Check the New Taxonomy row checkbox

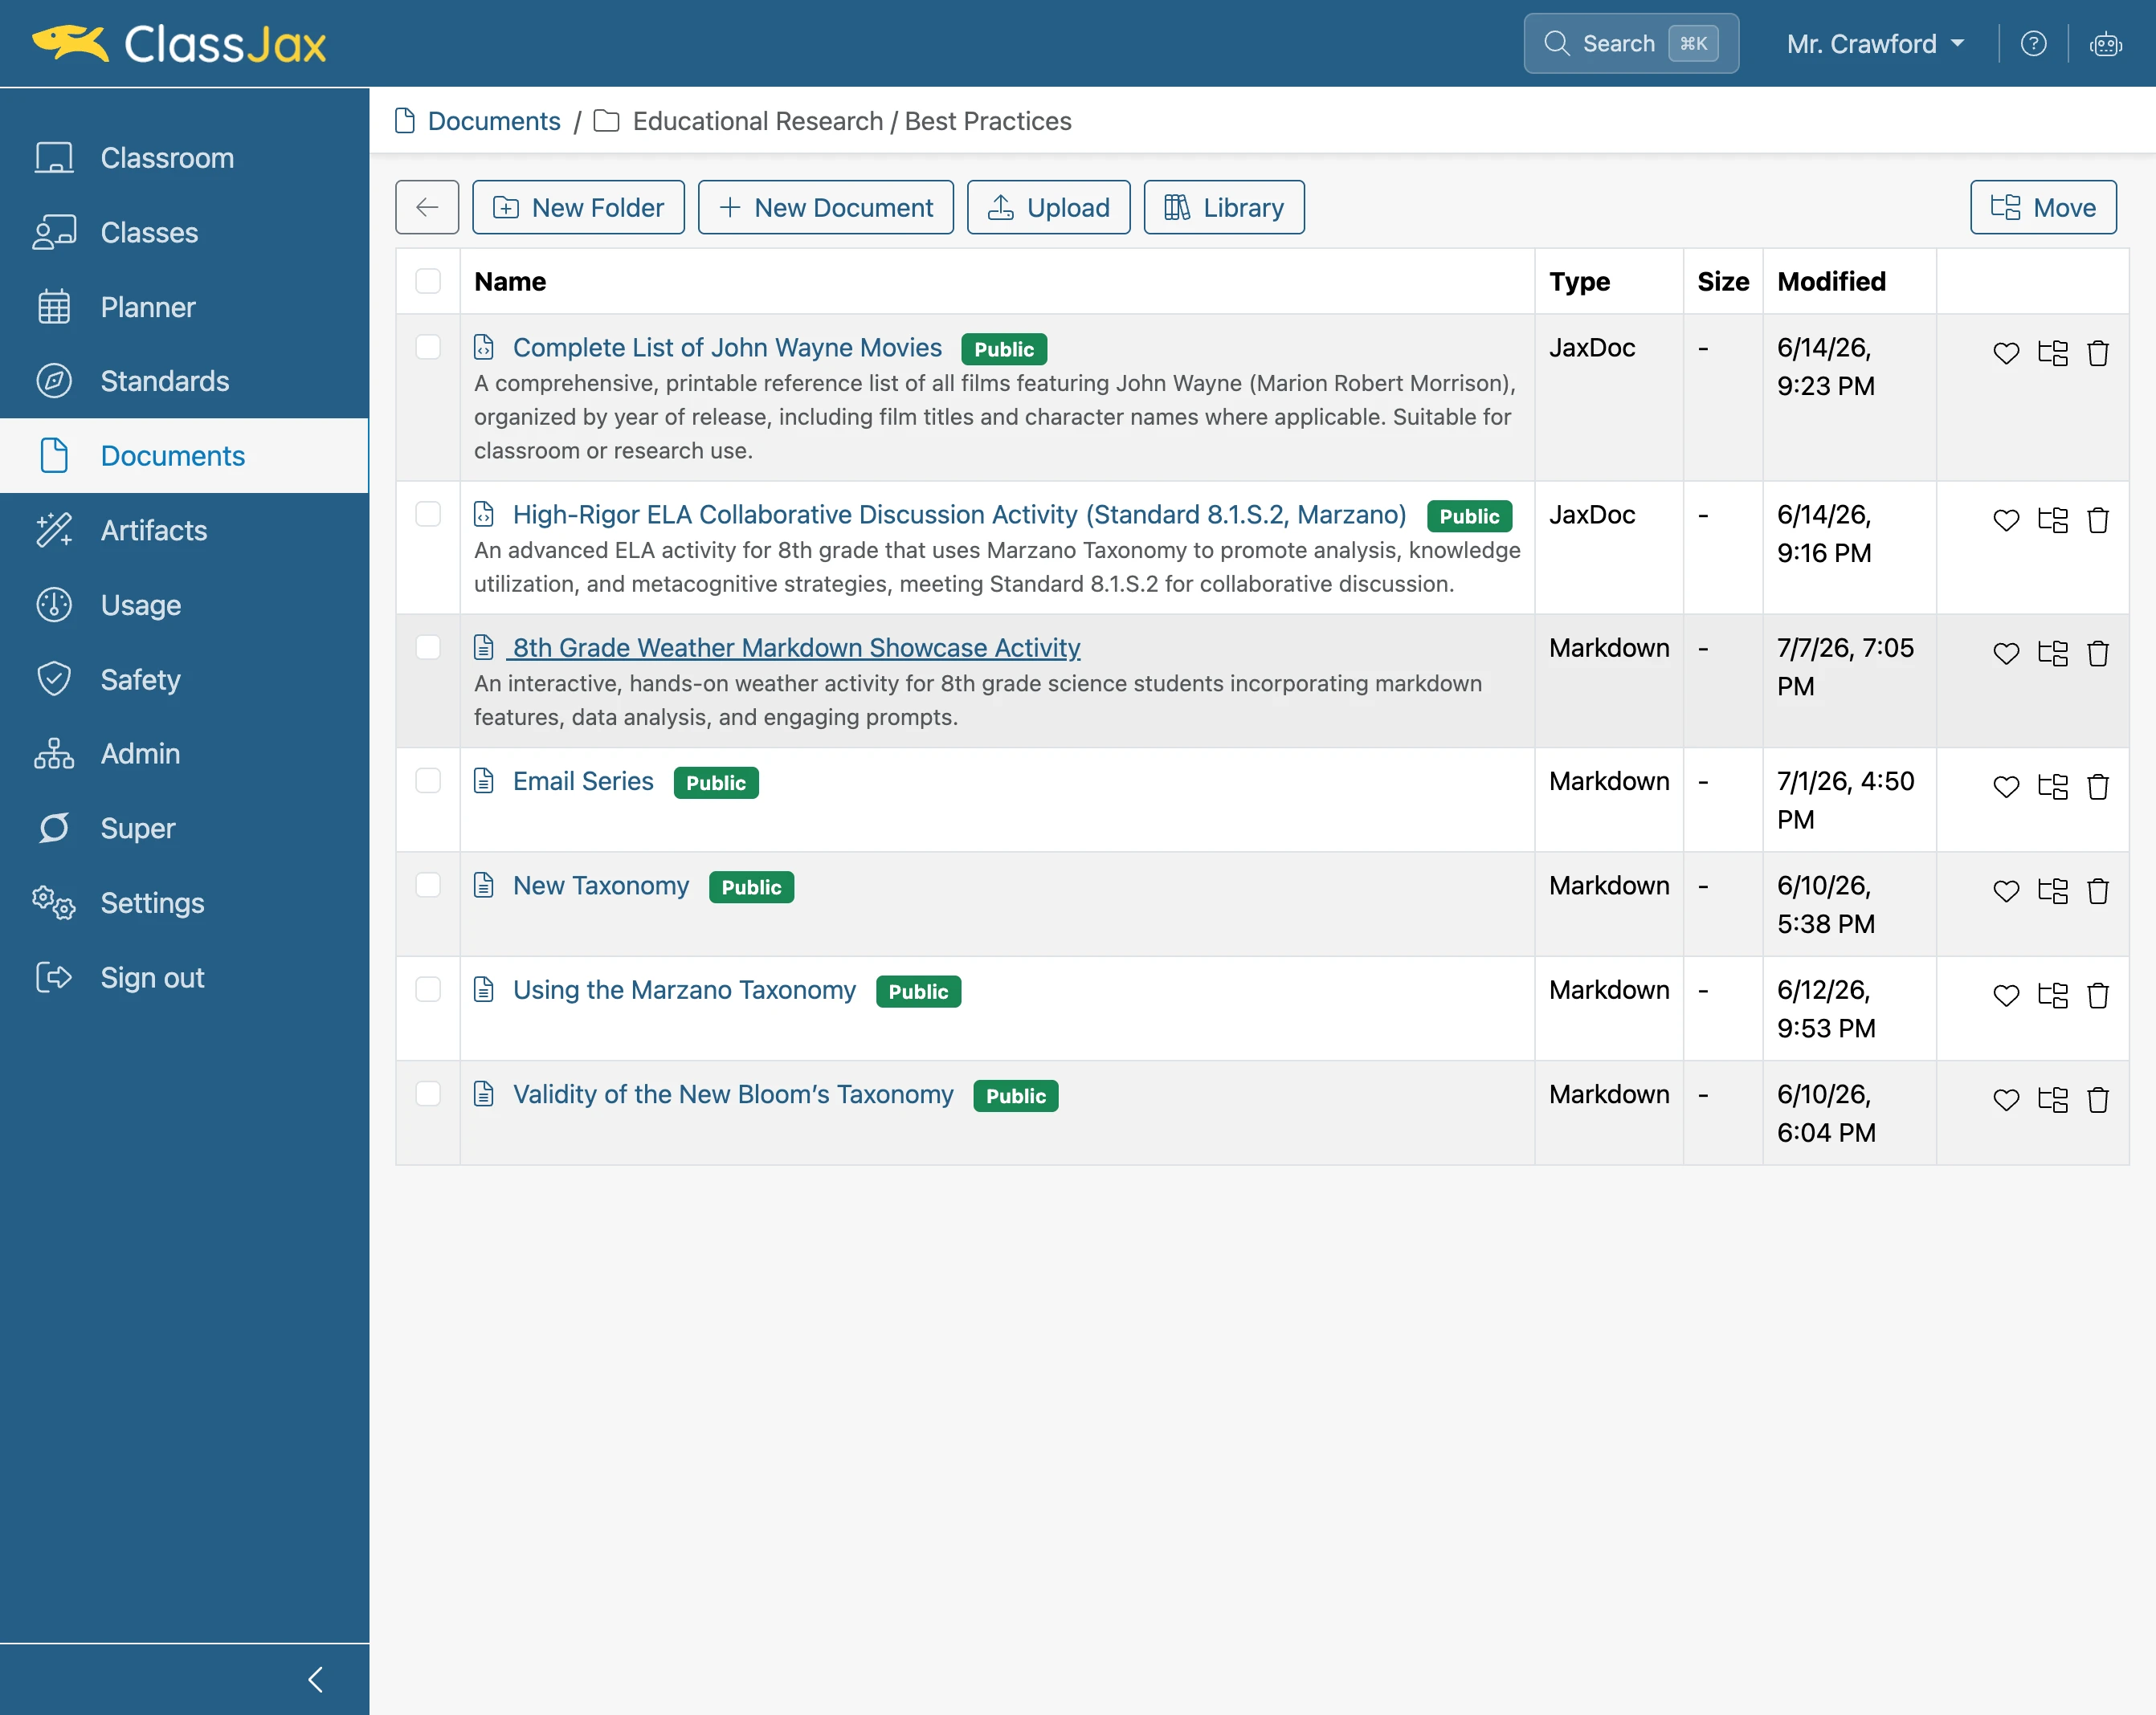428,886
